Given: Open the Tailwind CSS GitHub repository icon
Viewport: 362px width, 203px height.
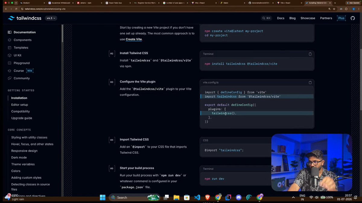Looking at the screenshot, I should point(353,18).
